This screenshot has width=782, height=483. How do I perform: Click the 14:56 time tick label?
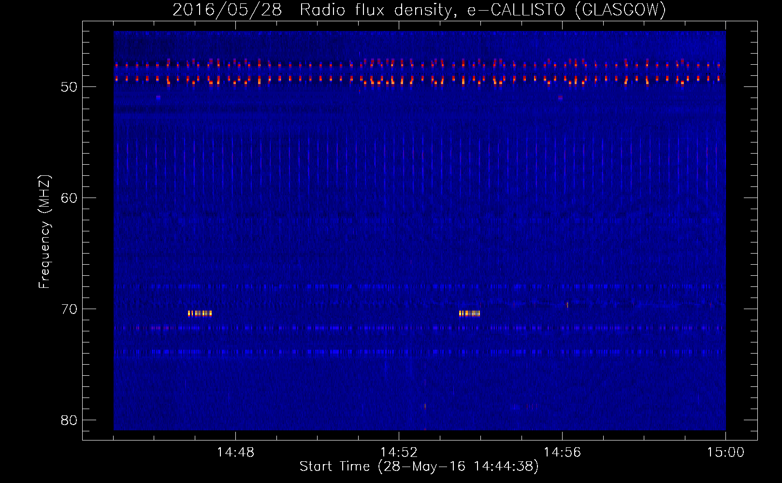(562, 453)
